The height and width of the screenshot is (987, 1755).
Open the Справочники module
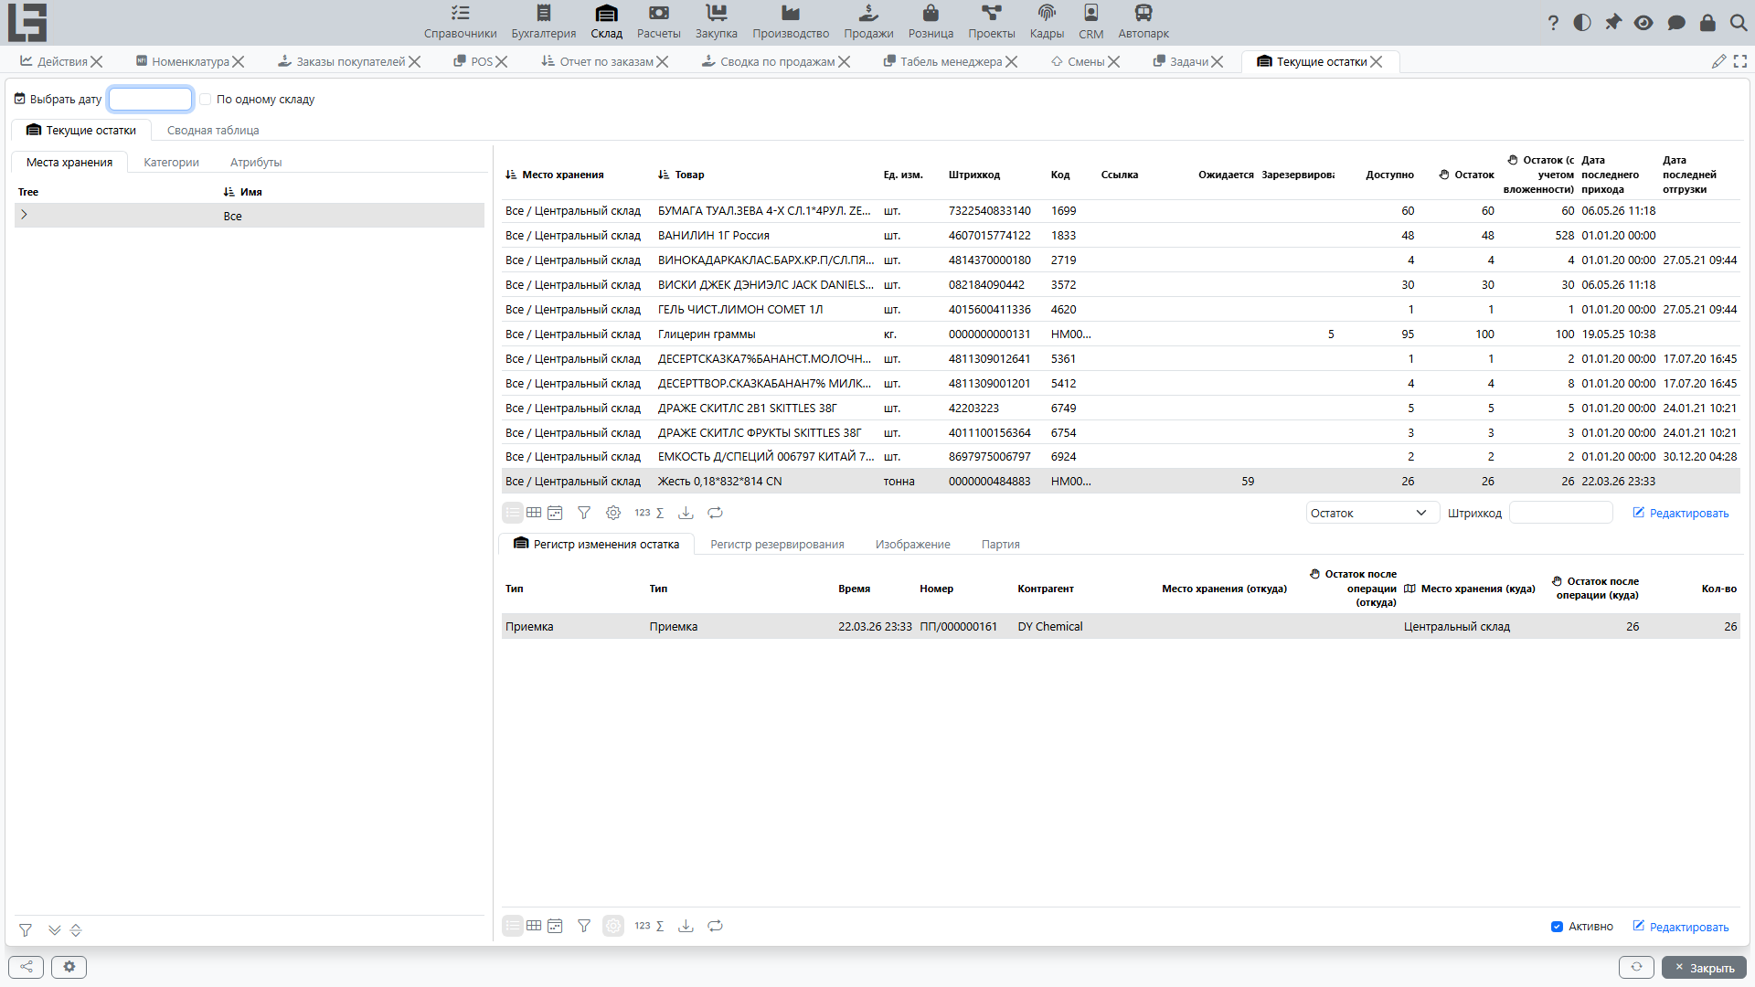[x=460, y=22]
